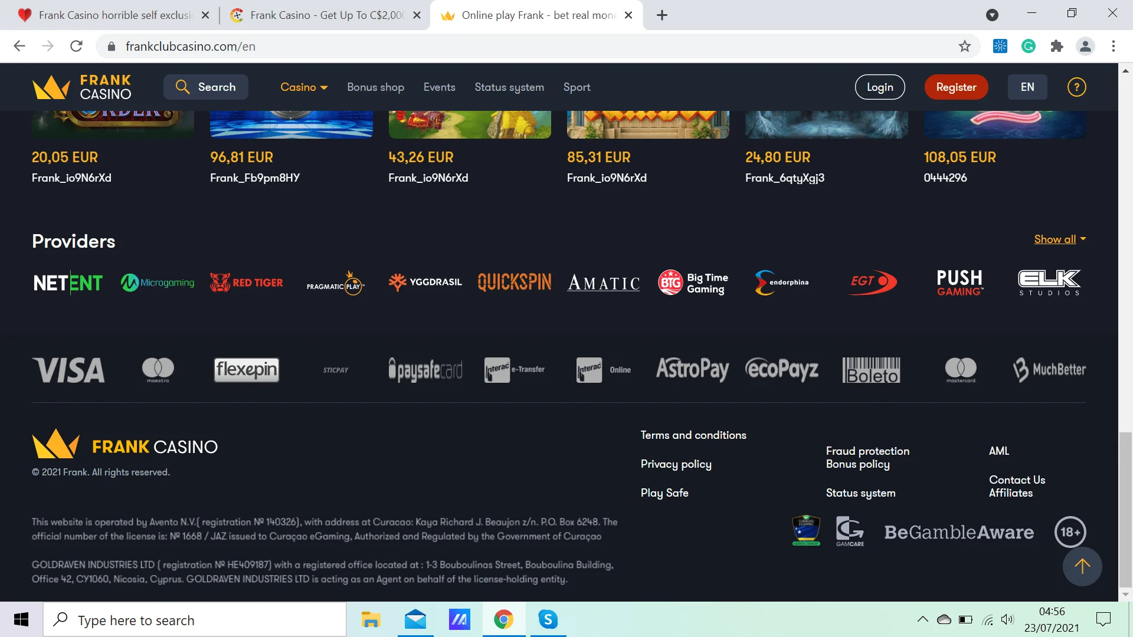
Task: Click the site Search field
Action: tap(205, 87)
